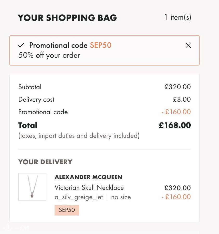Click the no size label
The image size is (219, 234).
click(x=121, y=197)
